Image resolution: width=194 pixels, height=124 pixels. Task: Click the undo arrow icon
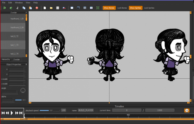pyautogui.click(x=4, y=8)
